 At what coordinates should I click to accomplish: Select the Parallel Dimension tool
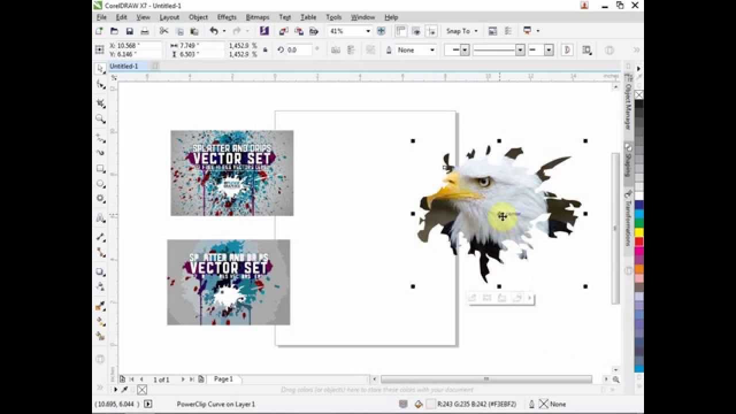tap(101, 237)
